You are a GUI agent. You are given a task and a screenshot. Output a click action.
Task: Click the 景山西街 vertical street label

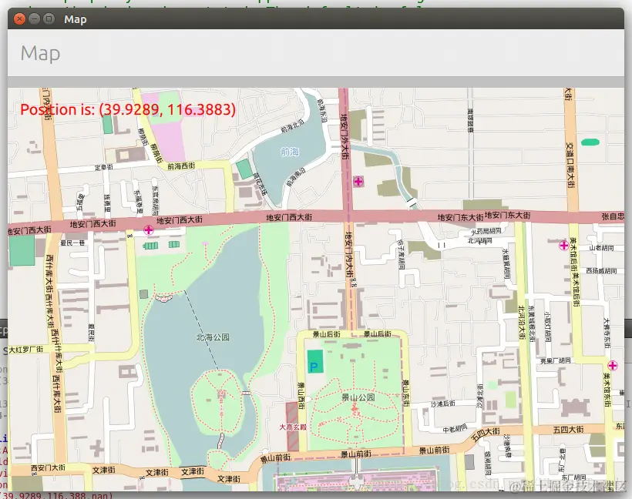301,395
